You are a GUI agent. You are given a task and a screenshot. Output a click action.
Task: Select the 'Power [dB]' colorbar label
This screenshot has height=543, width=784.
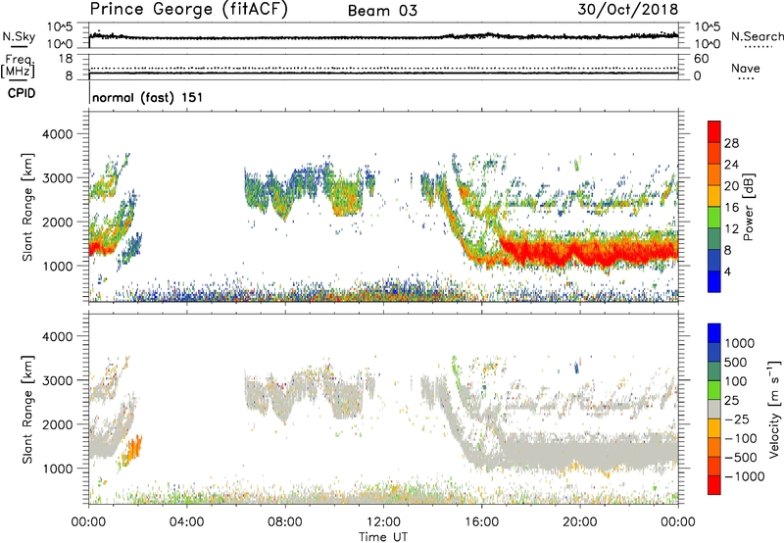point(748,207)
